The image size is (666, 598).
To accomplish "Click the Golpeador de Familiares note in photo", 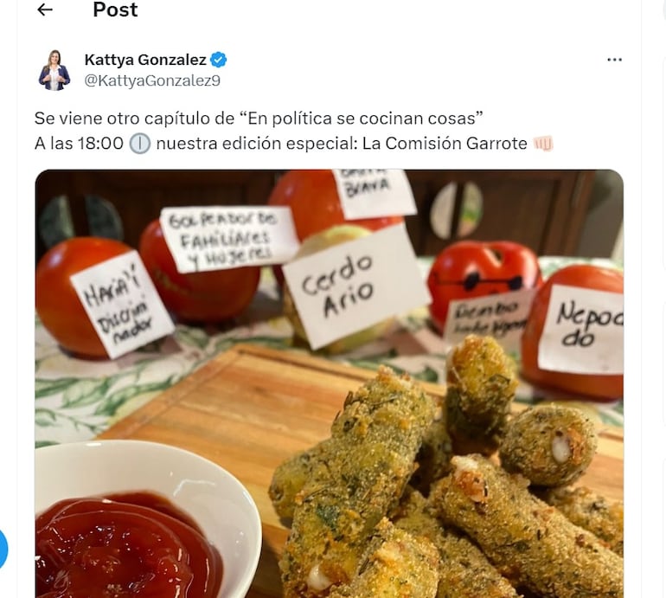I will (227, 239).
